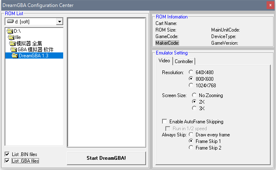Select 1024X768 resolution
This screenshot has height=170, width=276.
[x=191, y=85]
